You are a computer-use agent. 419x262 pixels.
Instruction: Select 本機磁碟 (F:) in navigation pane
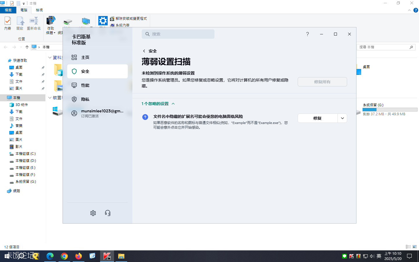coord(25,175)
